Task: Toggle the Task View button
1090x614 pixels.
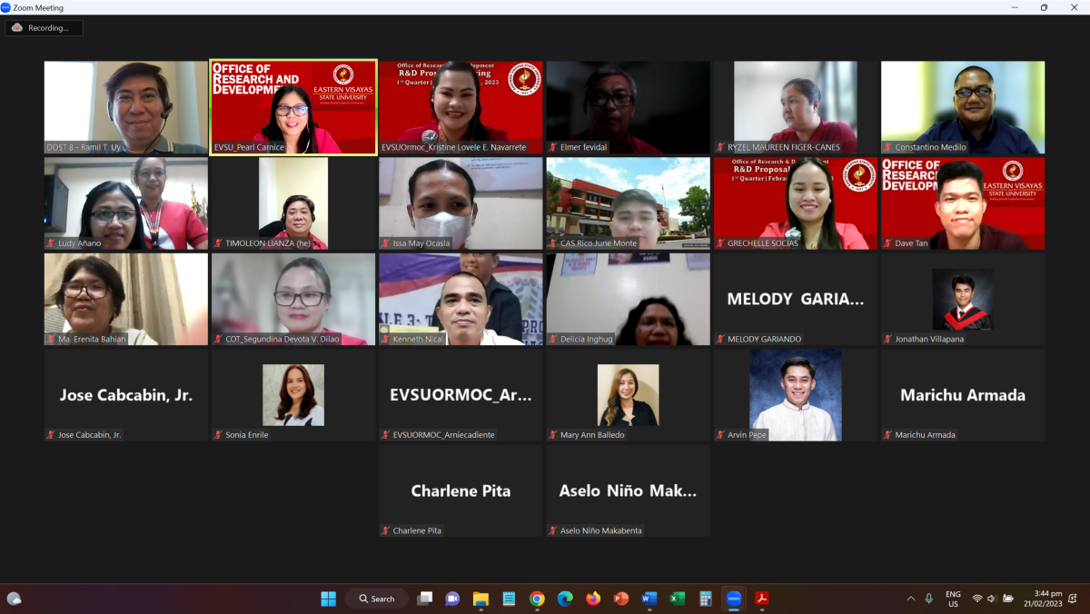Action: pos(424,599)
